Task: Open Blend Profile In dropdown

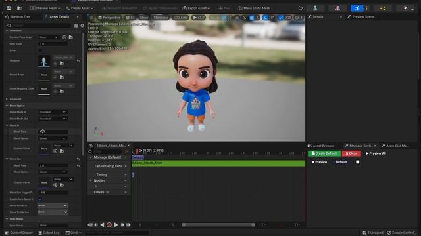Action: click(x=53, y=205)
